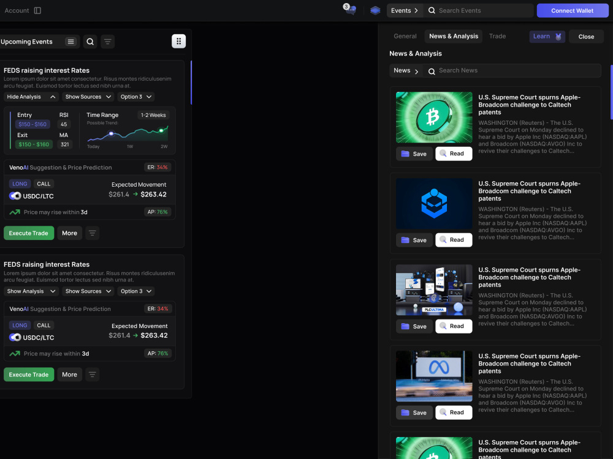Click the filter icon beside the search icon
The width and height of the screenshot is (613, 459).
(x=107, y=41)
